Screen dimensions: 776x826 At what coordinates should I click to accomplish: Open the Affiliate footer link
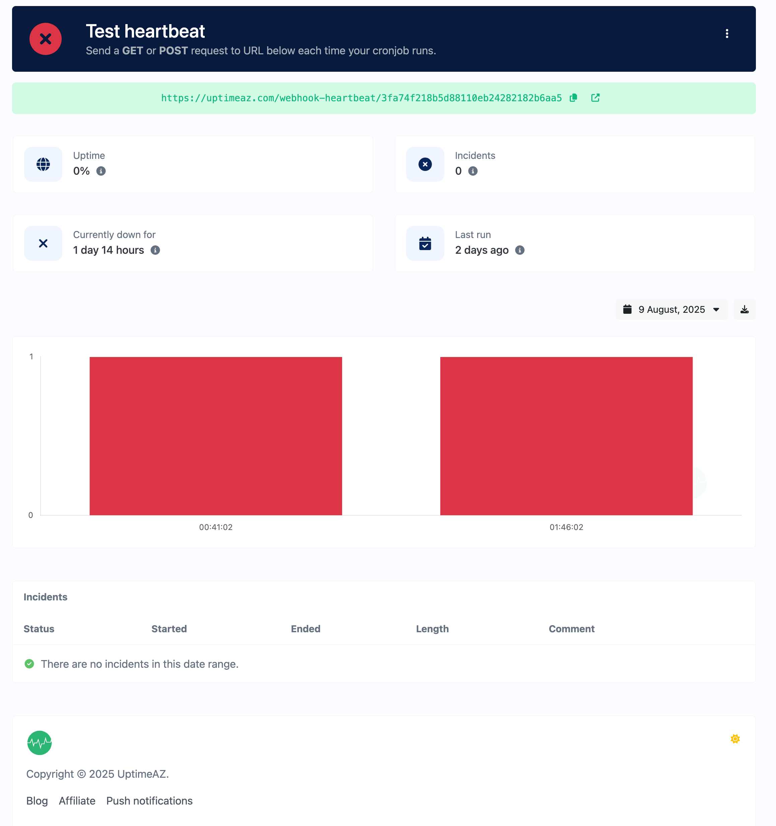click(77, 801)
